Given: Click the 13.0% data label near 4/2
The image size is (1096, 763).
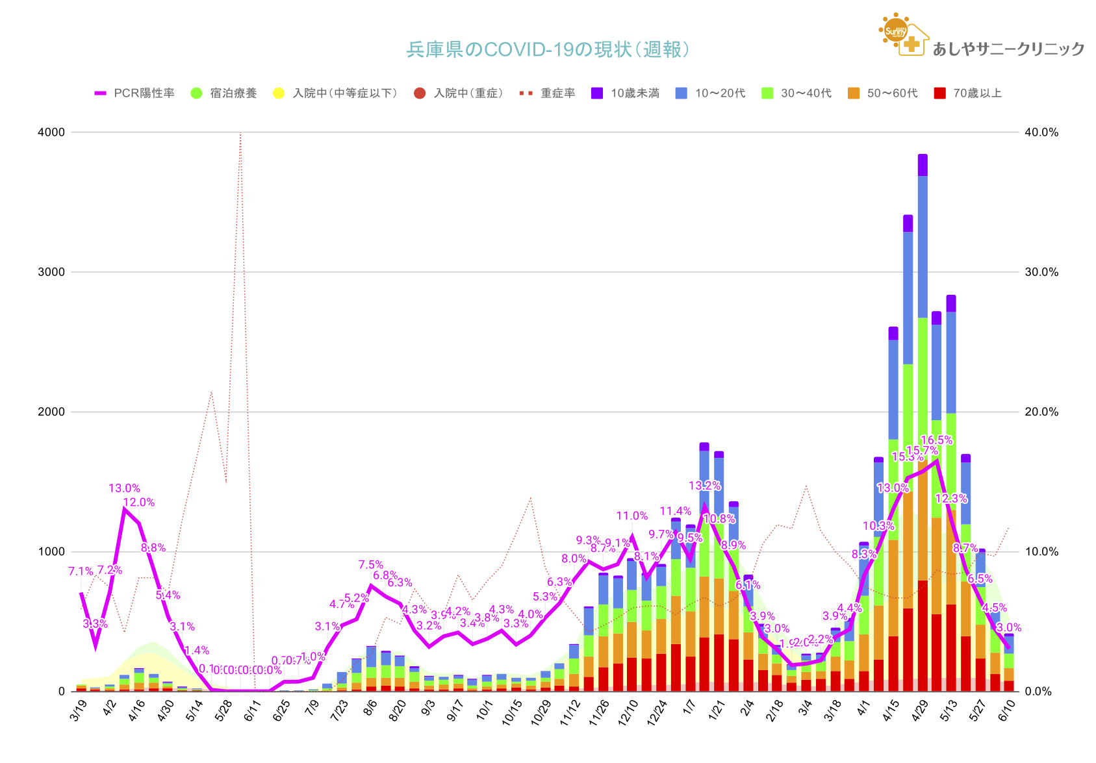Looking at the screenshot, I should click(x=124, y=488).
